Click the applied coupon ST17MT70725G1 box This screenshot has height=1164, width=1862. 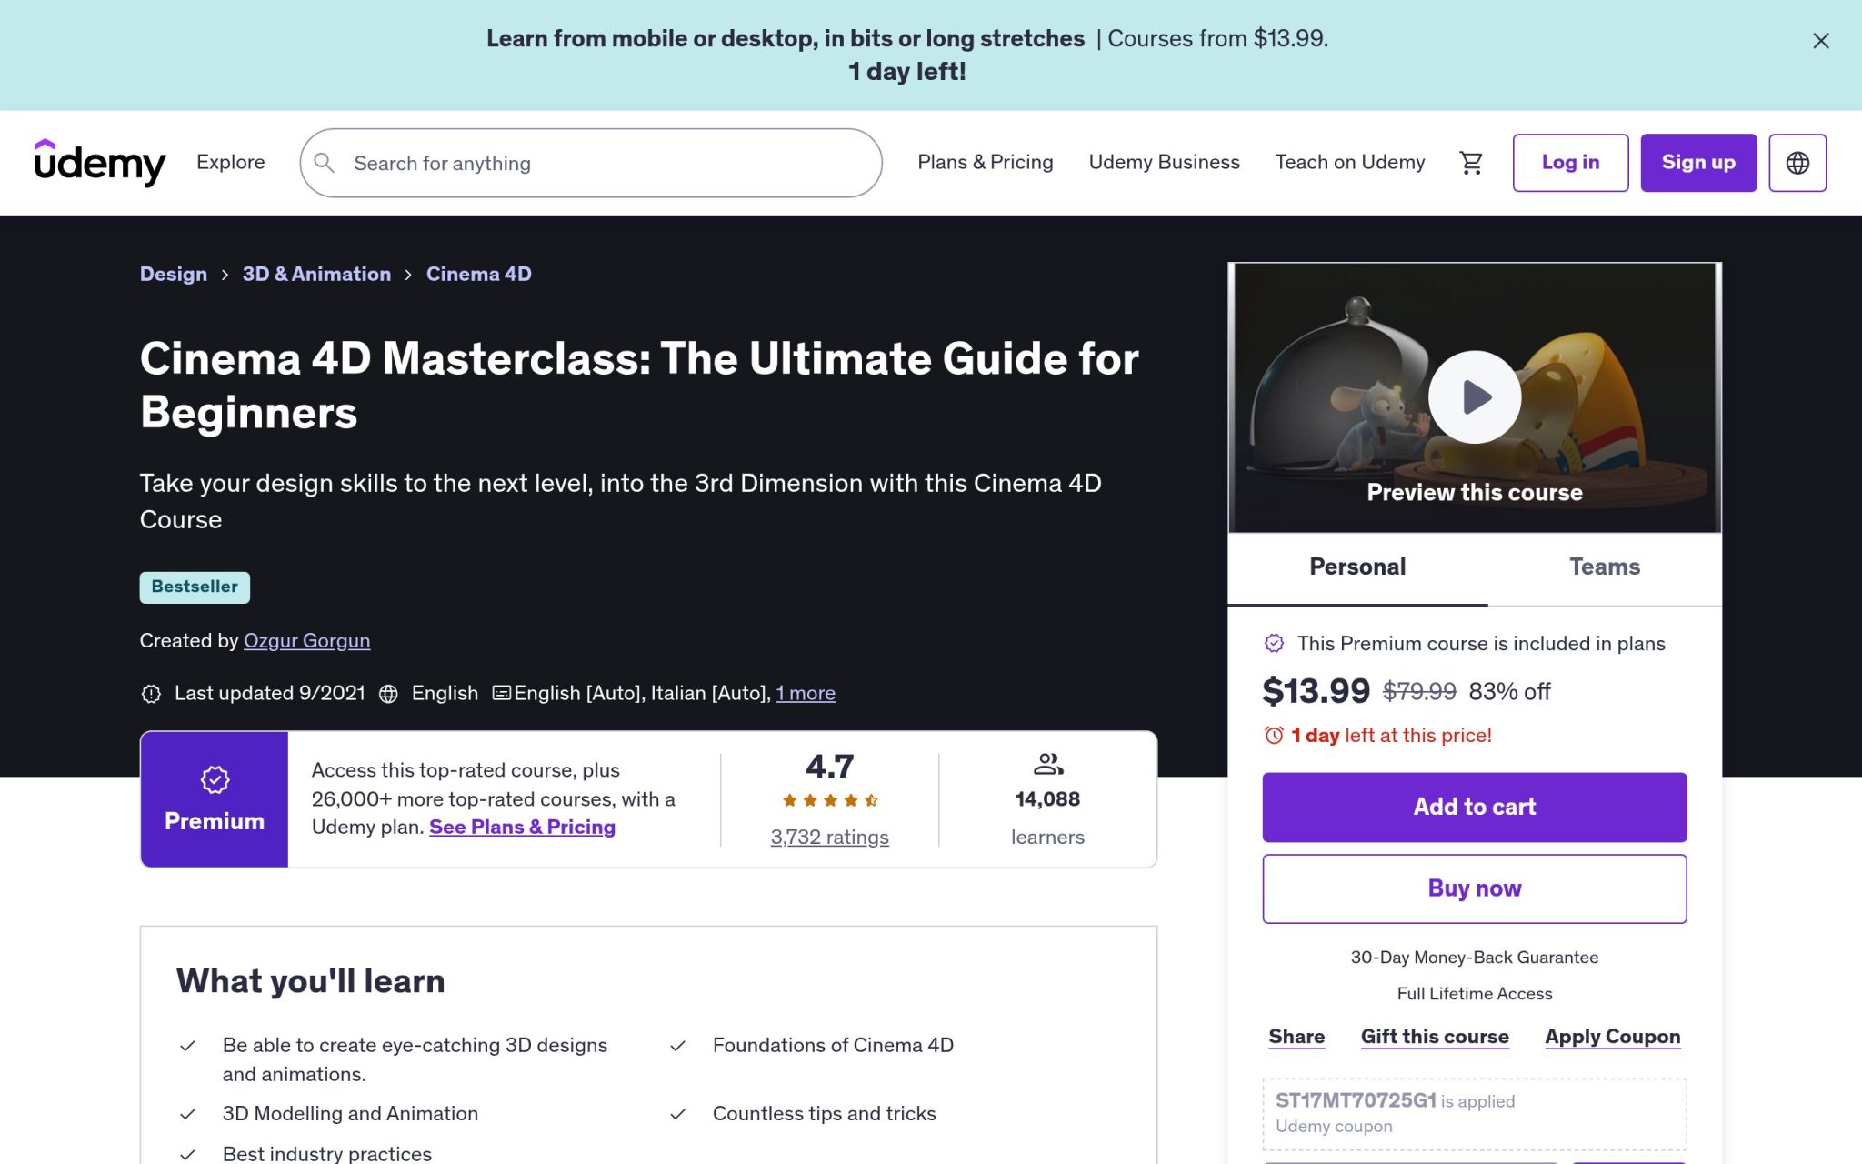[x=1475, y=1114]
